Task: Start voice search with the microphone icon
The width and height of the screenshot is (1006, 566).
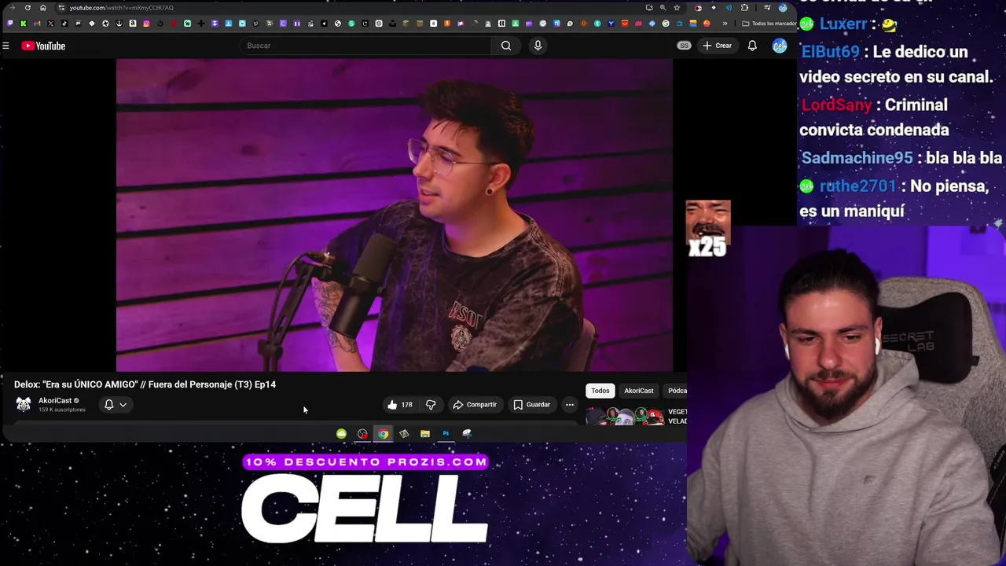Action: tap(538, 46)
